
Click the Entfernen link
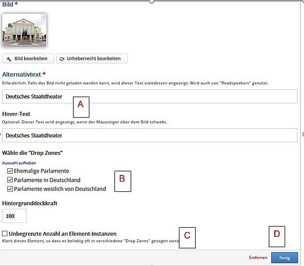pyautogui.click(x=258, y=257)
